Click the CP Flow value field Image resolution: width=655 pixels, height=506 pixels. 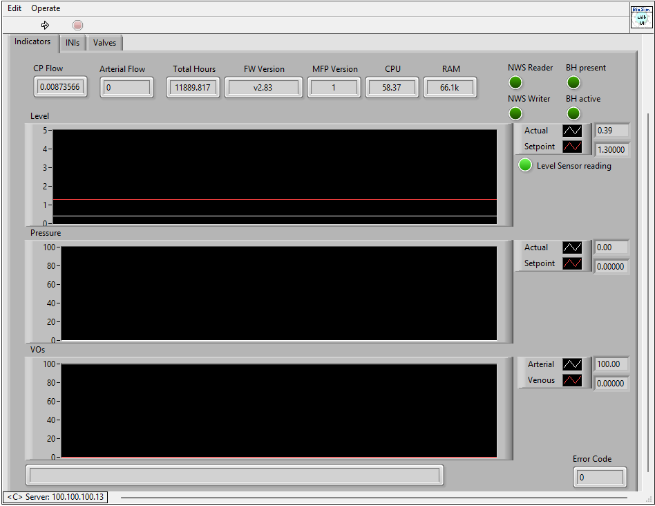[60, 87]
